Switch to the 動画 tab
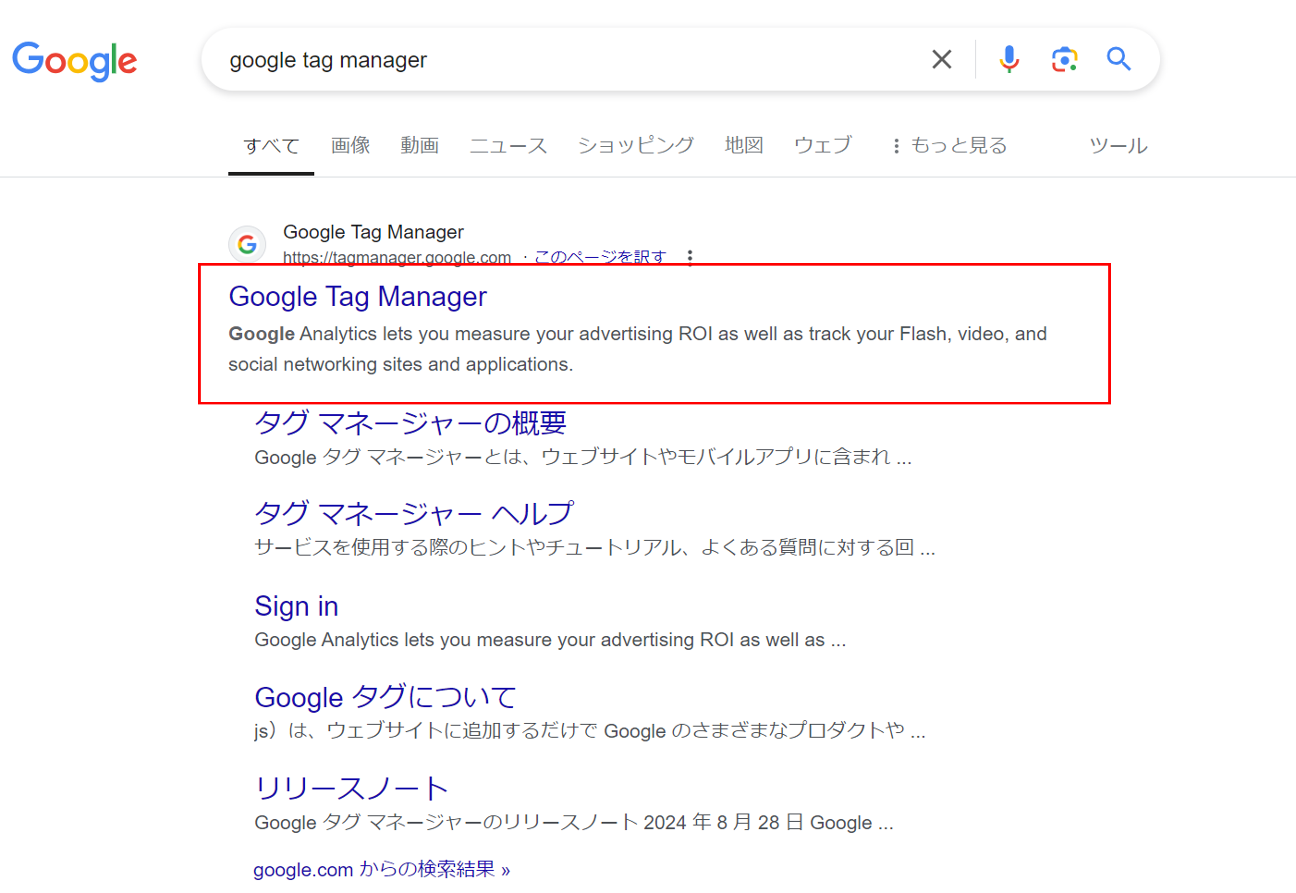 (x=420, y=145)
